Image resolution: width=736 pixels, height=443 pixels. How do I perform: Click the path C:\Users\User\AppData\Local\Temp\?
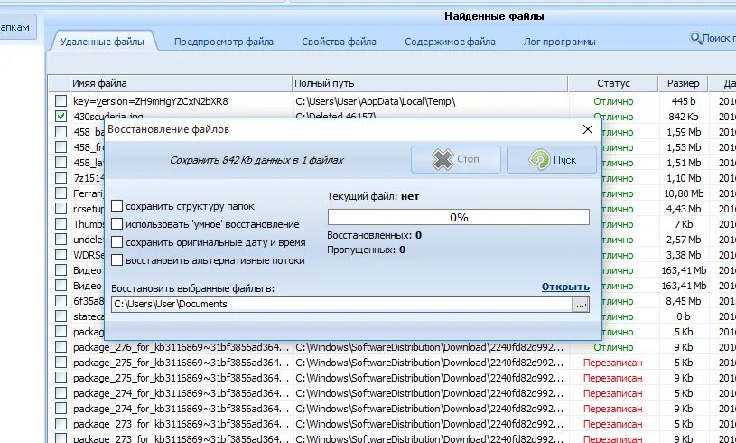[376, 101]
